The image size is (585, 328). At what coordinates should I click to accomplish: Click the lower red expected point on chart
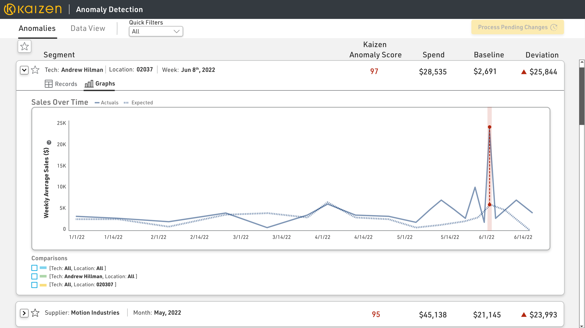[x=489, y=205]
